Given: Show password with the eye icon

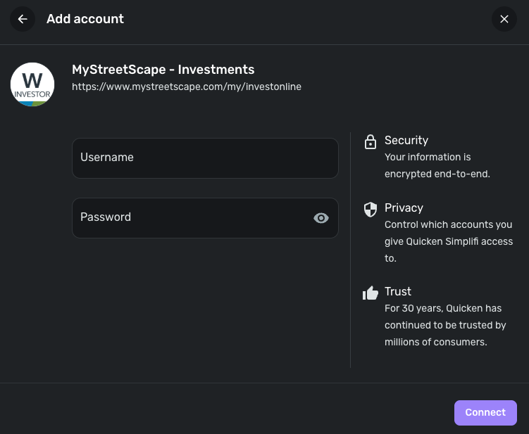Looking at the screenshot, I should [x=321, y=218].
